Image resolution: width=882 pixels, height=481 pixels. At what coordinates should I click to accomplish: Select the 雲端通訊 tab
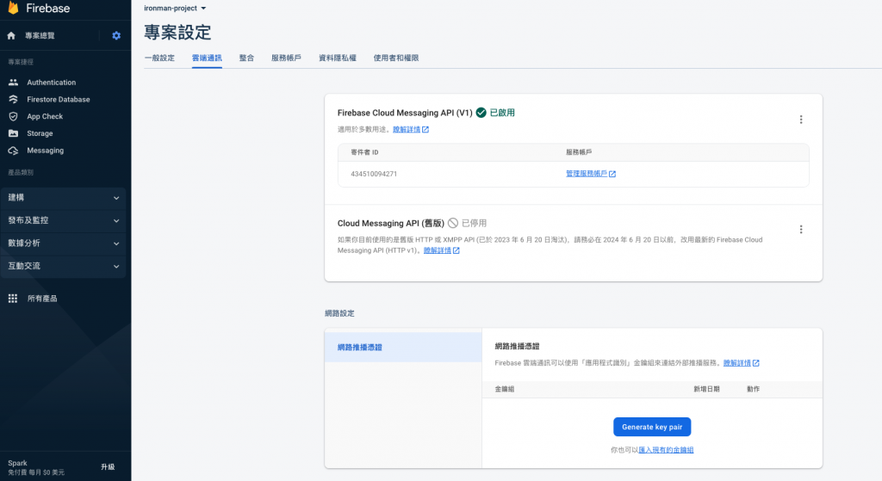click(x=207, y=58)
